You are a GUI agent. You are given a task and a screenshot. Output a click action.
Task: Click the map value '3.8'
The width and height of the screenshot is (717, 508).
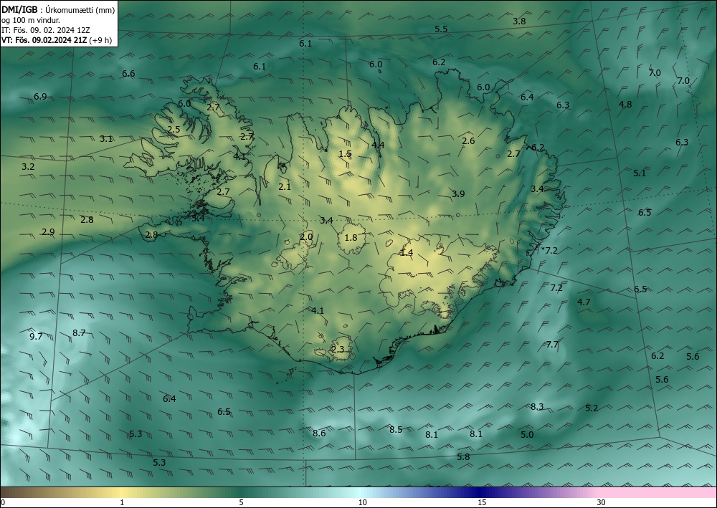pyautogui.click(x=519, y=21)
